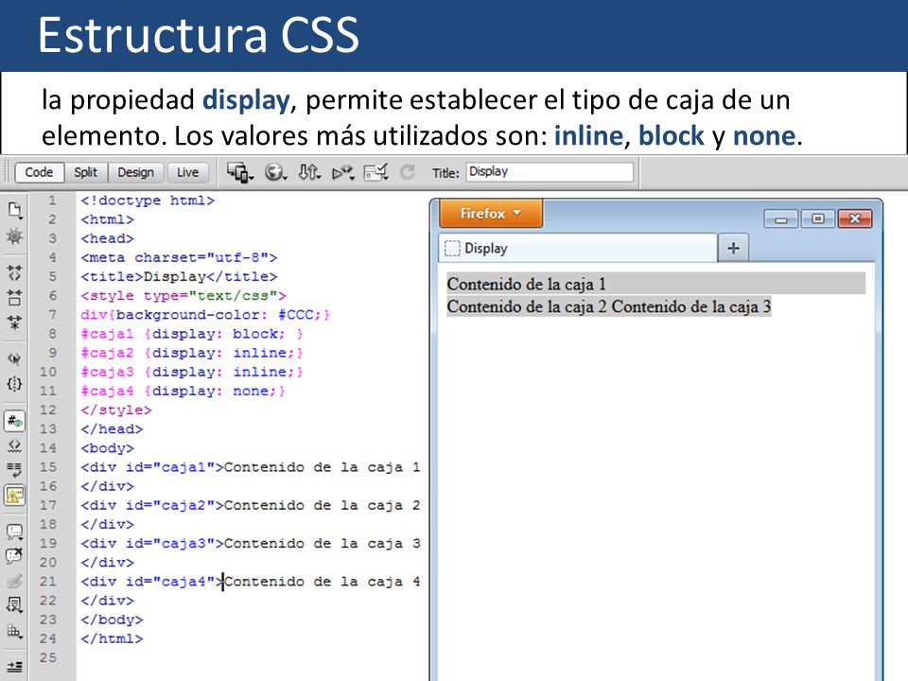Open a new Firefox tab

733,249
